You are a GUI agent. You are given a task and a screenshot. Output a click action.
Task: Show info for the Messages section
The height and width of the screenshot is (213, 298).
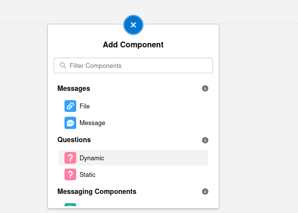tap(205, 88)
